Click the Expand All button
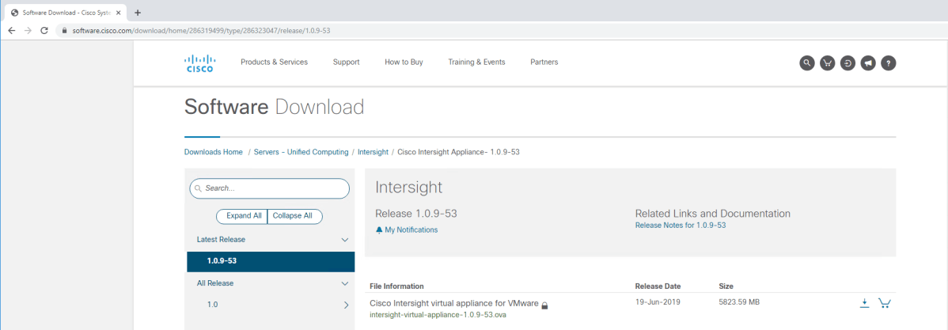948x330 pixels. (243, 216)
